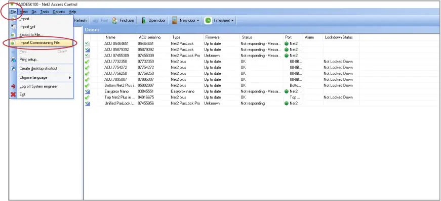This screenshot has height=201, width=441.
Task: Select the 'ACU 05464651' name cell
Action: 116,43
